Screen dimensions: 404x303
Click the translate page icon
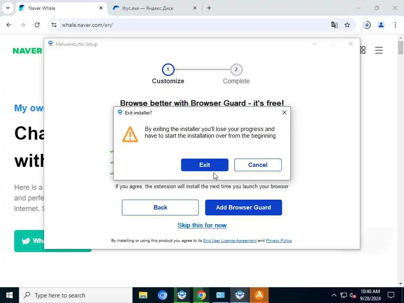click(x=335, y=25)
